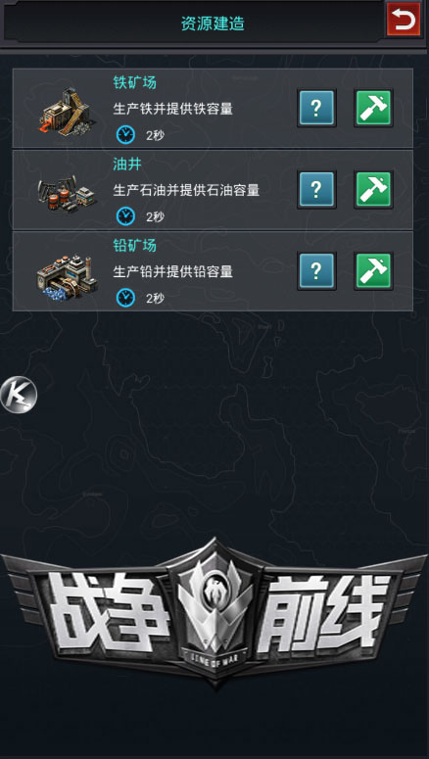The height and width of the screenshot is (759, 429).
Task: Open help info for 油井 oil well
Action: [316, 190]
